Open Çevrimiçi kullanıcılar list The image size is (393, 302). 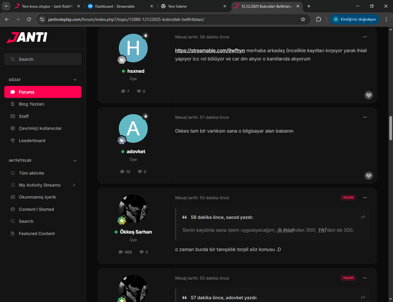[x=43, y=128]
